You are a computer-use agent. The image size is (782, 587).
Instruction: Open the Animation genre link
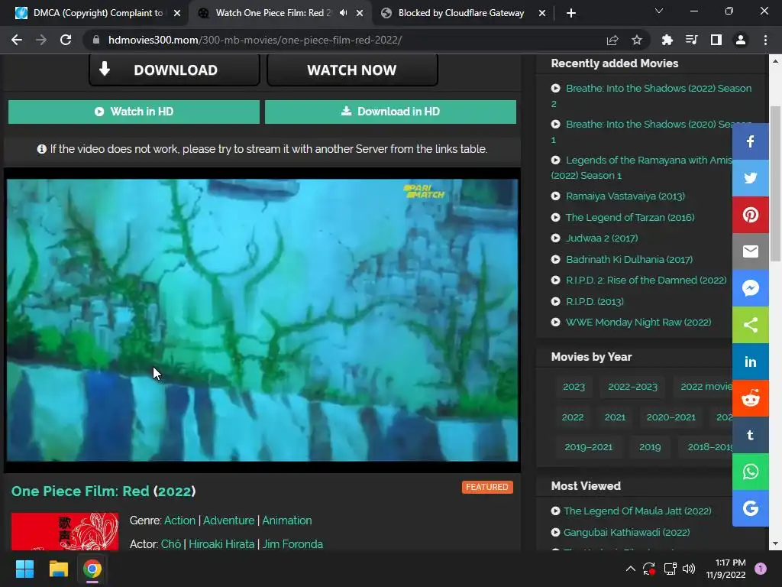(x=287, y=521)
